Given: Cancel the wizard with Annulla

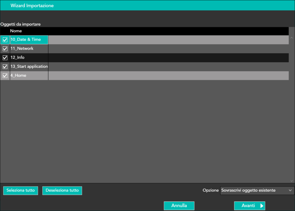Looking at the screenshot, I should (x=179, y=206).
